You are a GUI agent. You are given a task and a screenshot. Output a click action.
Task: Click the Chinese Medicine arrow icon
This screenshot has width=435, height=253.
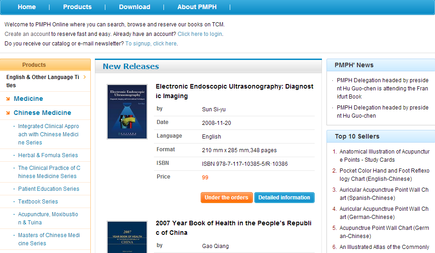tap(9, 113)
